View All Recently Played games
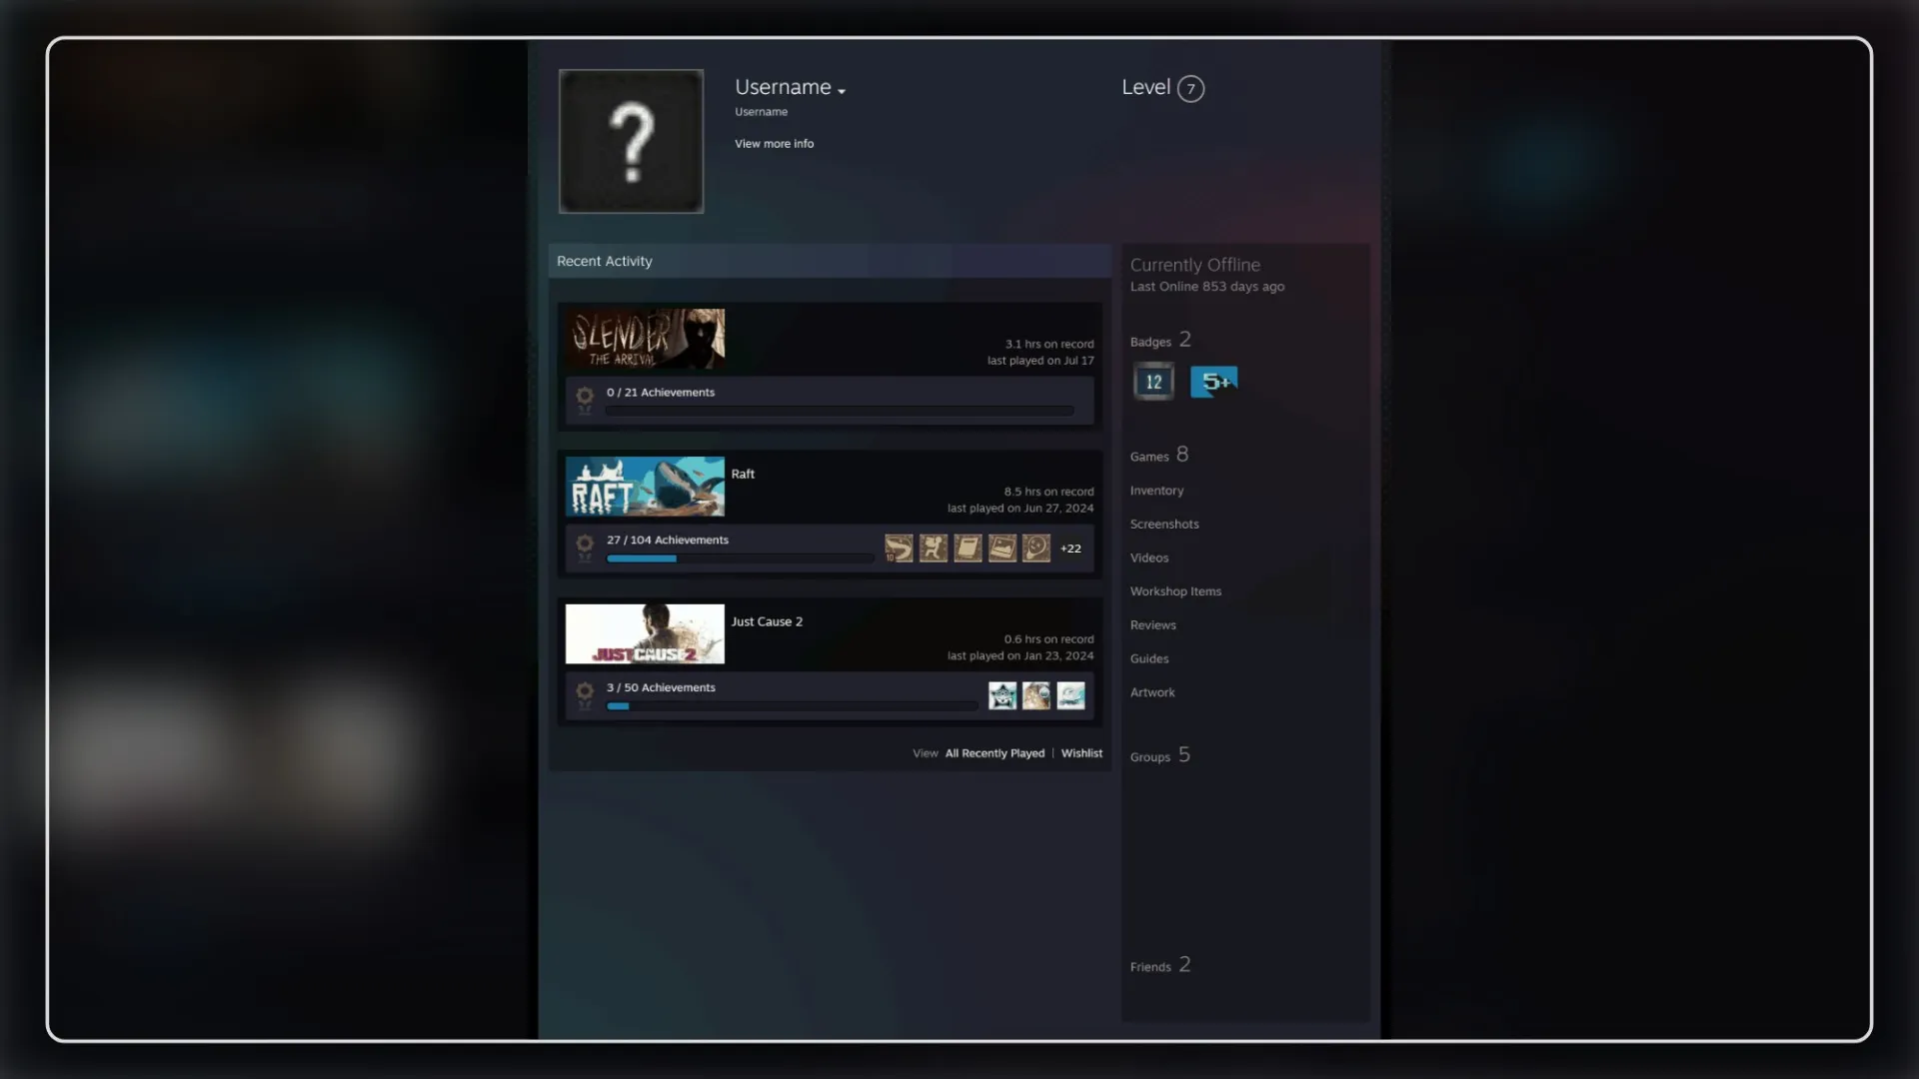Image resolution: width=1919 pixels, height=1079 pixels. tap(994, 753)
